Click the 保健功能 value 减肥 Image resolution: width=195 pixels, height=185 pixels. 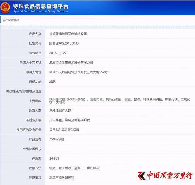pos(52,82)
